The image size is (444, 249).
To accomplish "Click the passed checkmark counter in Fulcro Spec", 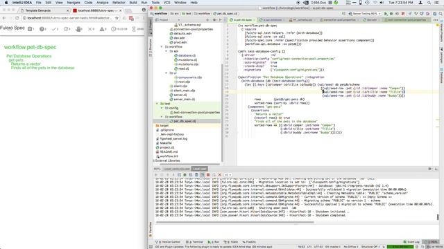I will 55,29.
